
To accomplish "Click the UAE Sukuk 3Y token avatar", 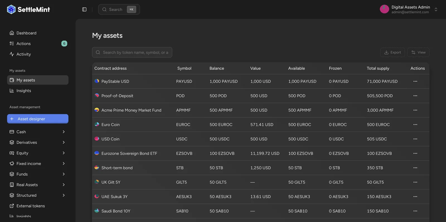I will click(x=97, y=196).
